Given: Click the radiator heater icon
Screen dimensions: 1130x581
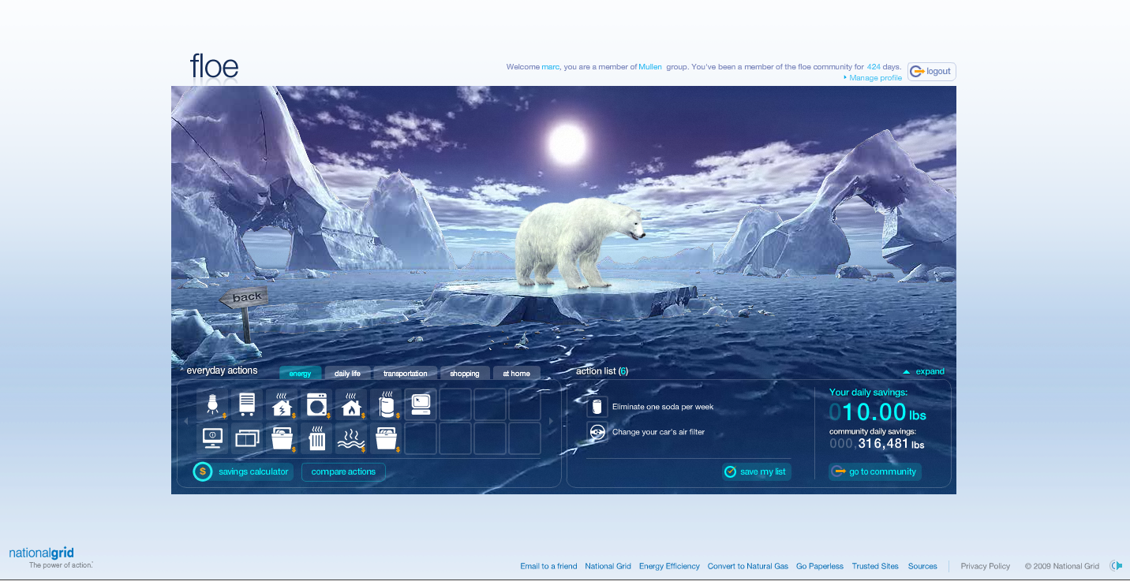Looking at the screenshot, I should coord(316,438).
